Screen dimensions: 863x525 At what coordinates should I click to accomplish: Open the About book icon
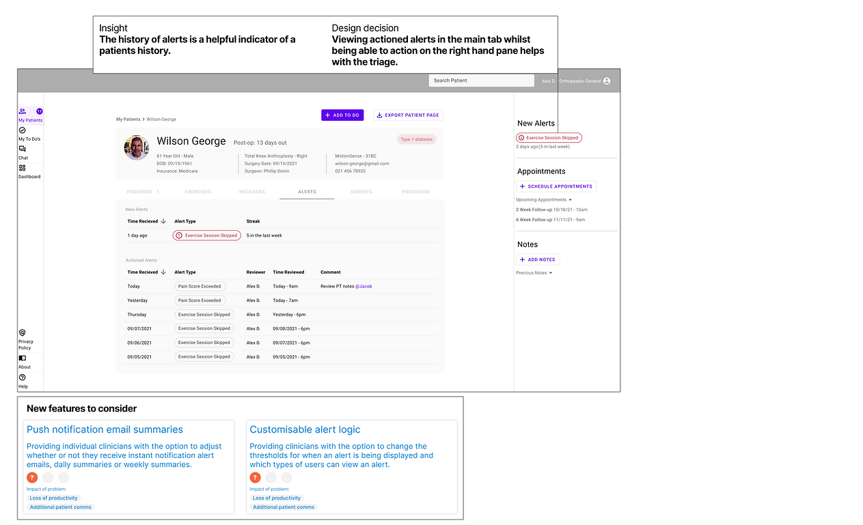pyautogui.click(x=22, y=358)
